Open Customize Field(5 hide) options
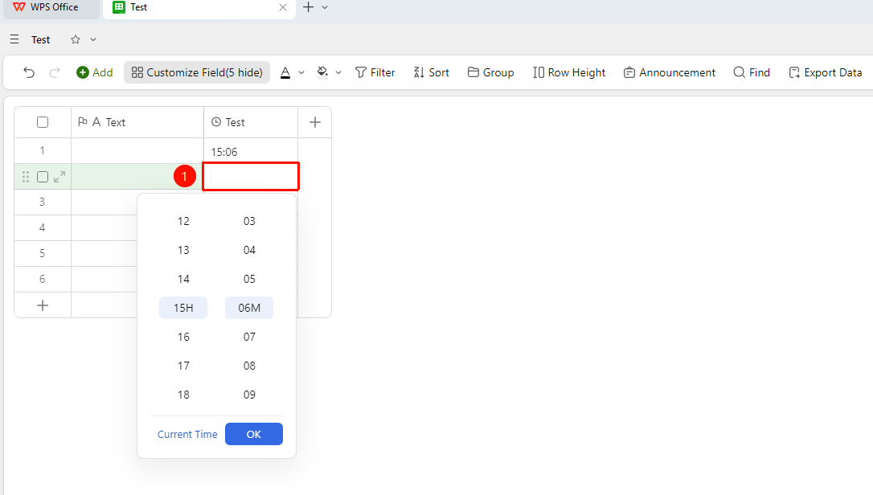873x495 pixels. point(197,72)
